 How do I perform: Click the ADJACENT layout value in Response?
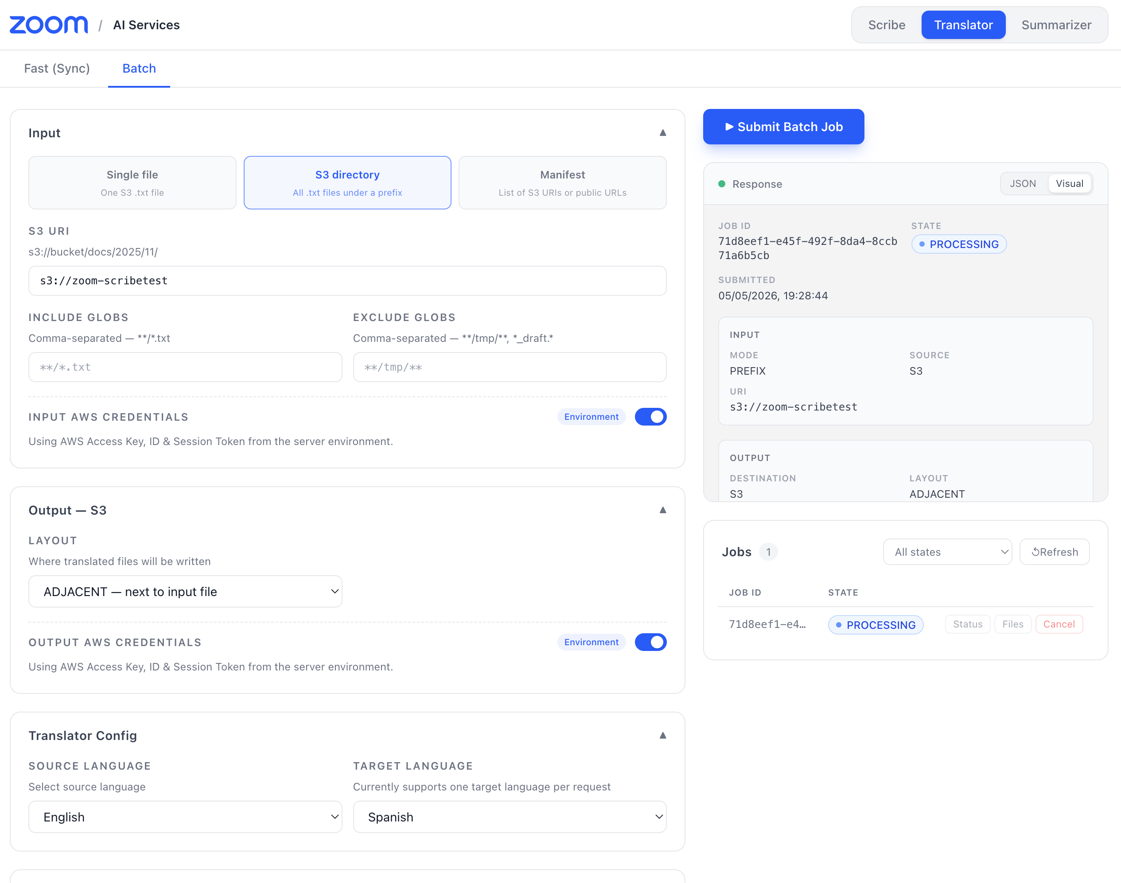(937, 494)
